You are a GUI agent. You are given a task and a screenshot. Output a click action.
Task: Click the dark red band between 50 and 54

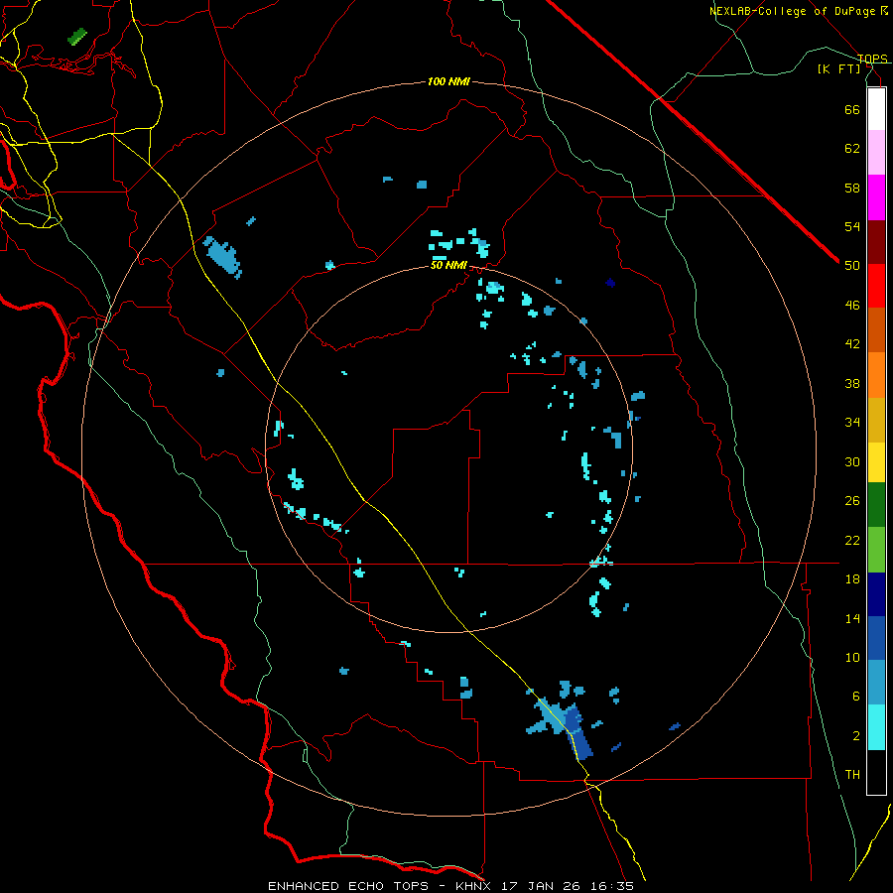point(876,243)
